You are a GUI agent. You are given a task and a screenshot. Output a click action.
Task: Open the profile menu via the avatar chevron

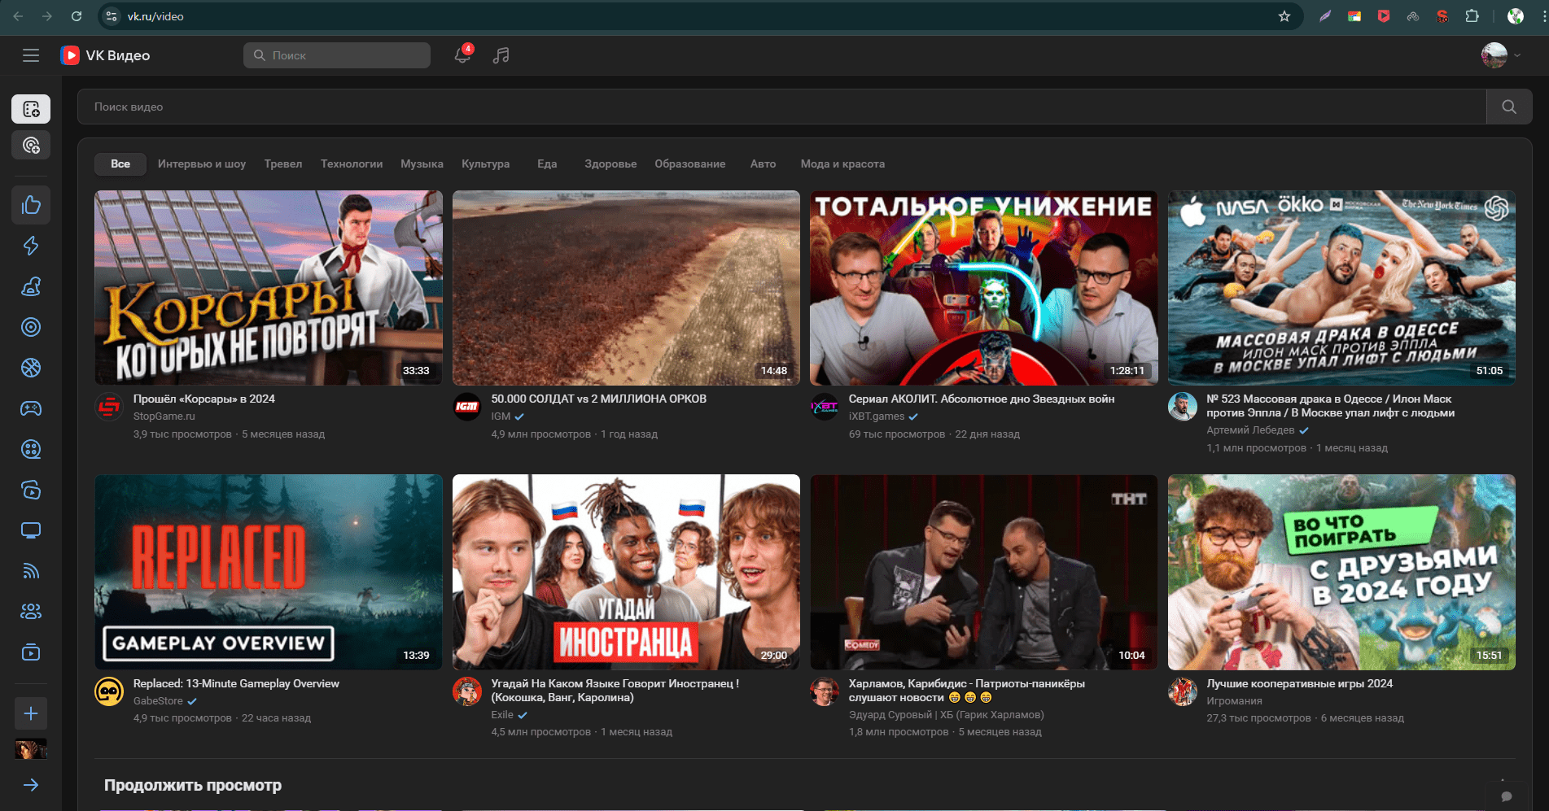pyautogui.click(x=1516, y=55)
